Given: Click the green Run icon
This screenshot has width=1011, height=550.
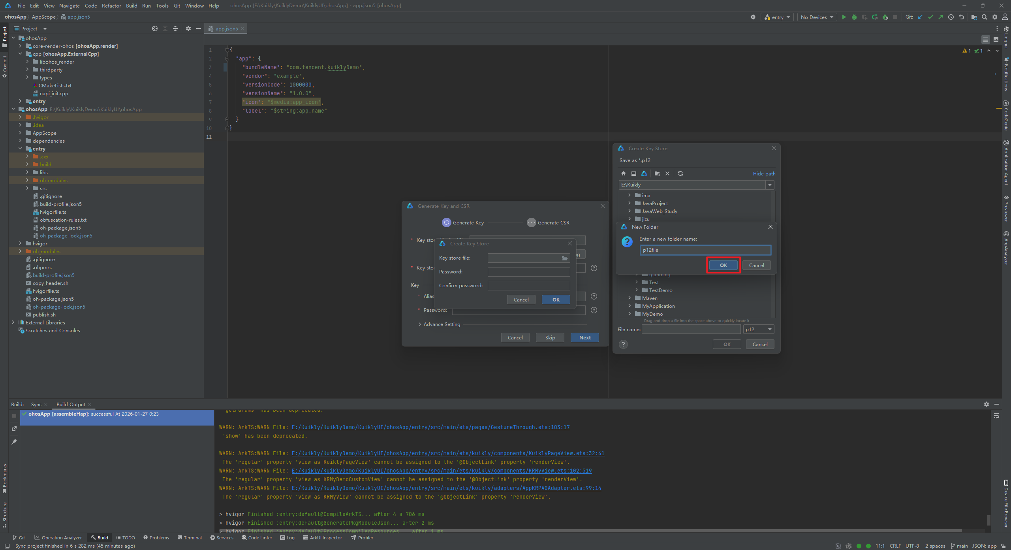Looking at the screenshot, I should 844,17.
